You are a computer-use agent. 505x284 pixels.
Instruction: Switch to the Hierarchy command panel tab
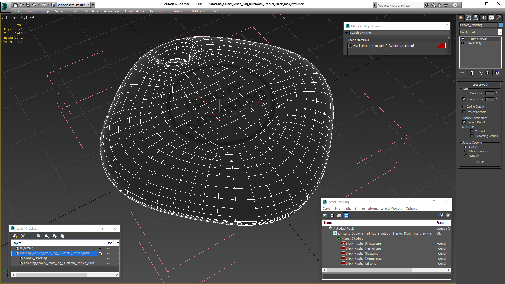point(476,18)
